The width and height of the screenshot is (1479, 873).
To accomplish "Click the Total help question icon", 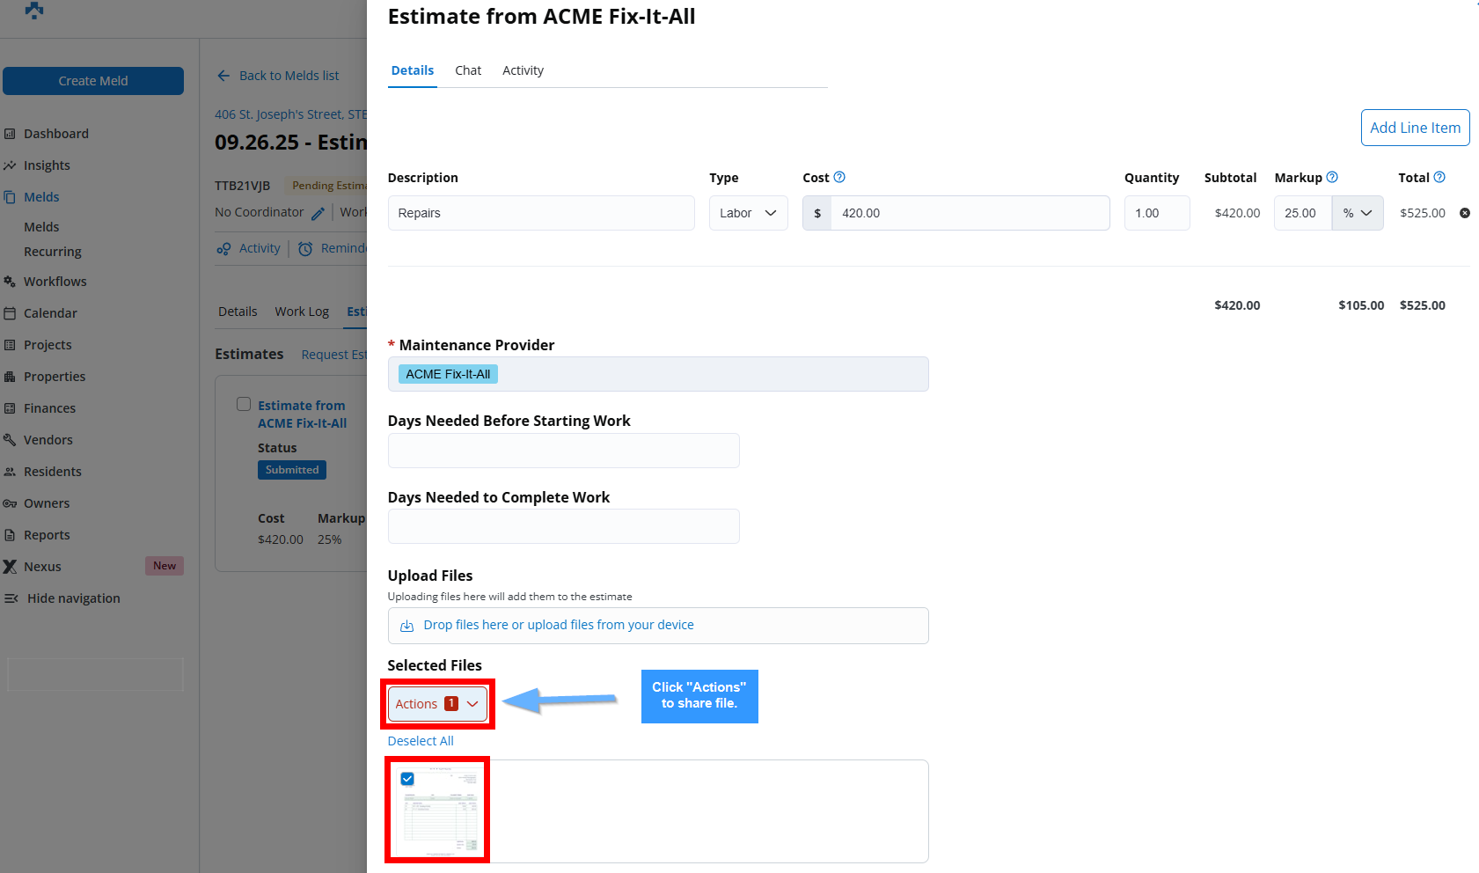I will (1439, 177).
